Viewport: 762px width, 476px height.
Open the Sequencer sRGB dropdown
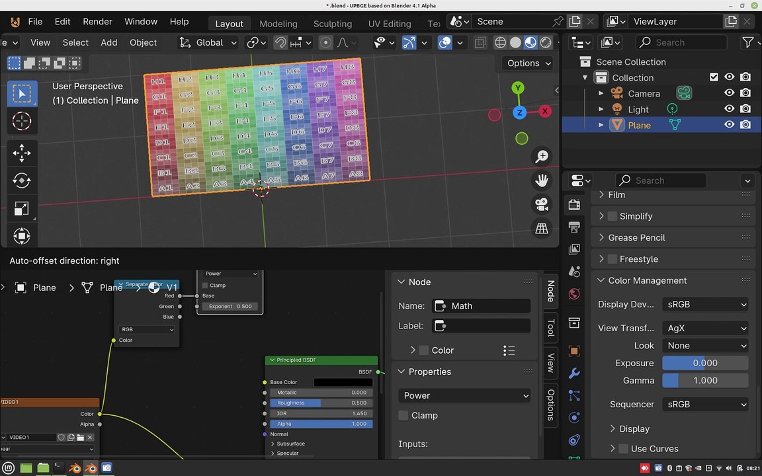(705, 404)
